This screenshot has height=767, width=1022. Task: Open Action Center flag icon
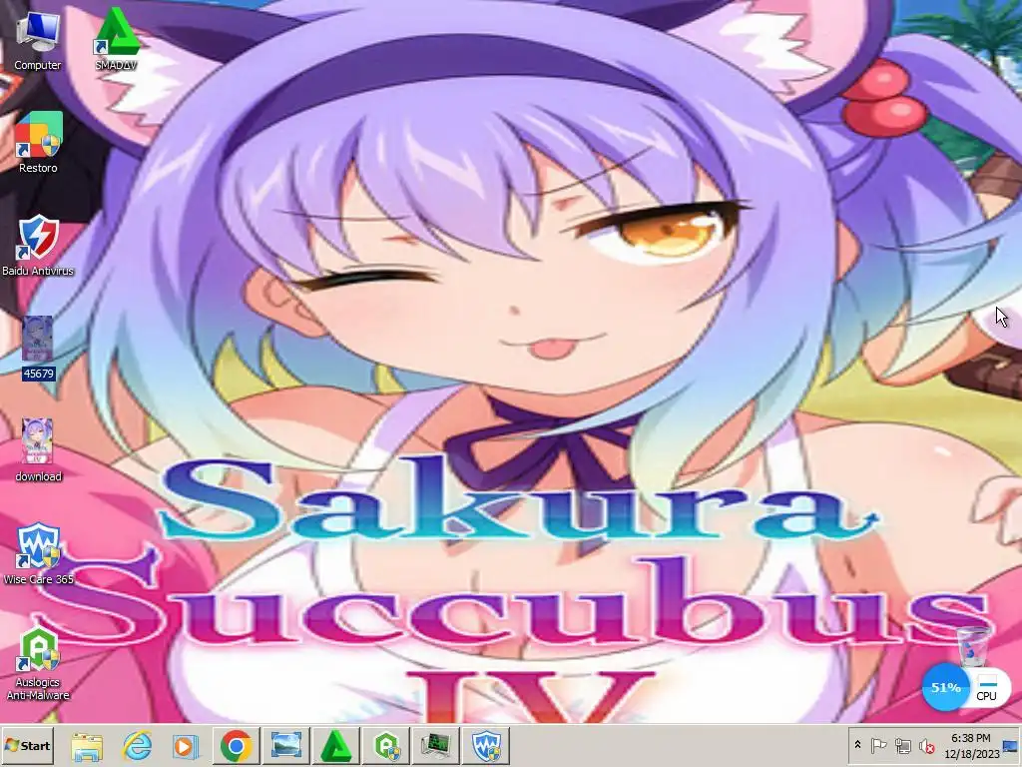click(878, 745)
